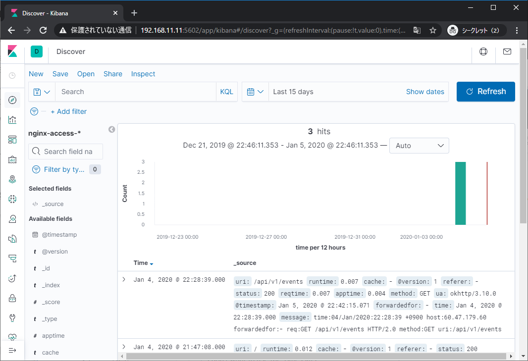Toggle Show dates in the time picker

(x=425, y=91)
